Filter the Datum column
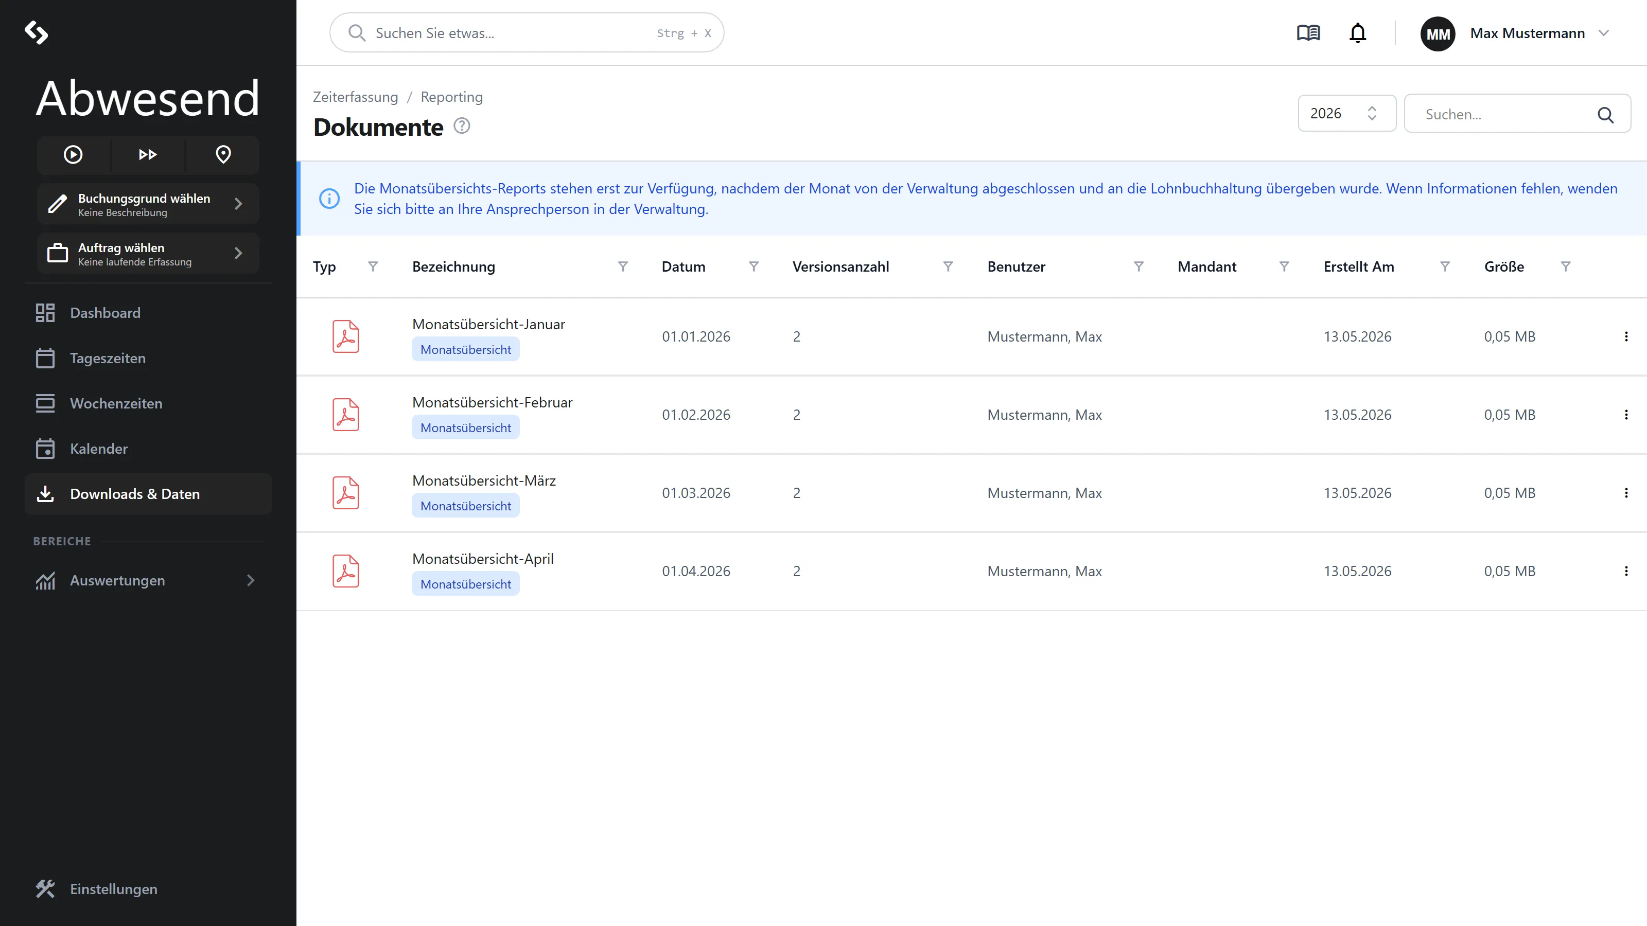 click(754, 266)
